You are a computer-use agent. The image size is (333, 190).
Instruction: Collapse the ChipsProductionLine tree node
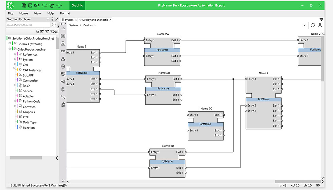pos(10,49)
